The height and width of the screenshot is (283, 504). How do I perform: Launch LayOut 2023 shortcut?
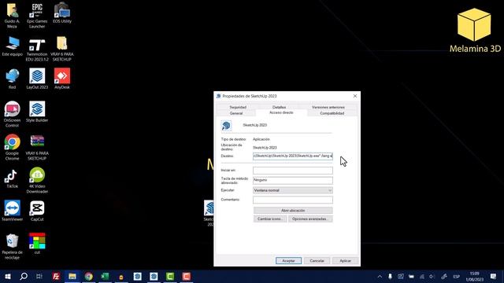tap(37, 79)
